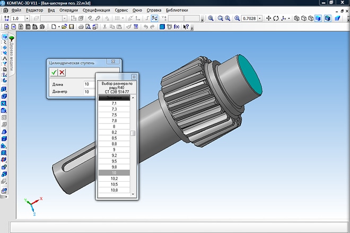Close the Цилиндрическая ступень dialog
Screen dimensions: 350x233
[113, 61]
